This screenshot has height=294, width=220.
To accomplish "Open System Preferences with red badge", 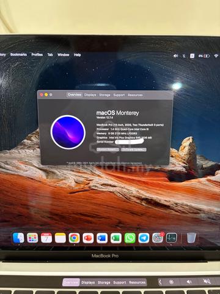I will pos(158,238).
